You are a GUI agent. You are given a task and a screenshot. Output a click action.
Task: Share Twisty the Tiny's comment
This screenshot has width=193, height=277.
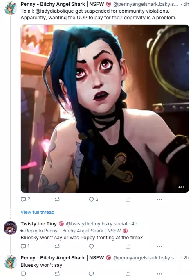pos(128,246)
